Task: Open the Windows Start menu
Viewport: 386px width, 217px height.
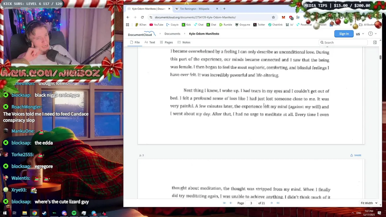Action: [x=5, y=213]
